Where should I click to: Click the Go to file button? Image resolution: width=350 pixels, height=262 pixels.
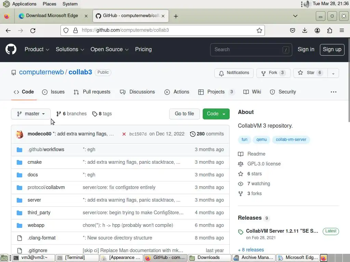coord(184,114)
